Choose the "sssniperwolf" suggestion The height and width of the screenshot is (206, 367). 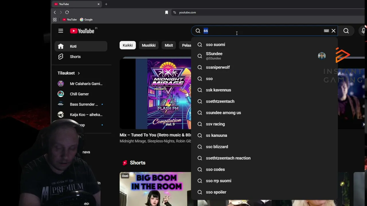264,67
